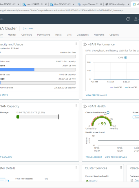Image resolution: width=139 pixels, height=188 pixels.
Task: Click the health score gauge showing 99
Action: [102, 121]
